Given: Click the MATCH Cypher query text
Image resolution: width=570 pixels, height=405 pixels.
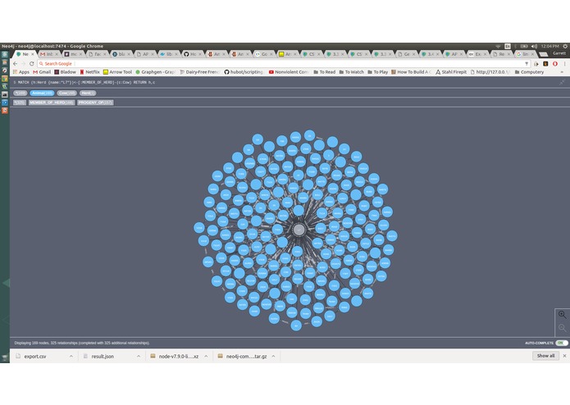Looking at the screenshot, I should point(84,83).
